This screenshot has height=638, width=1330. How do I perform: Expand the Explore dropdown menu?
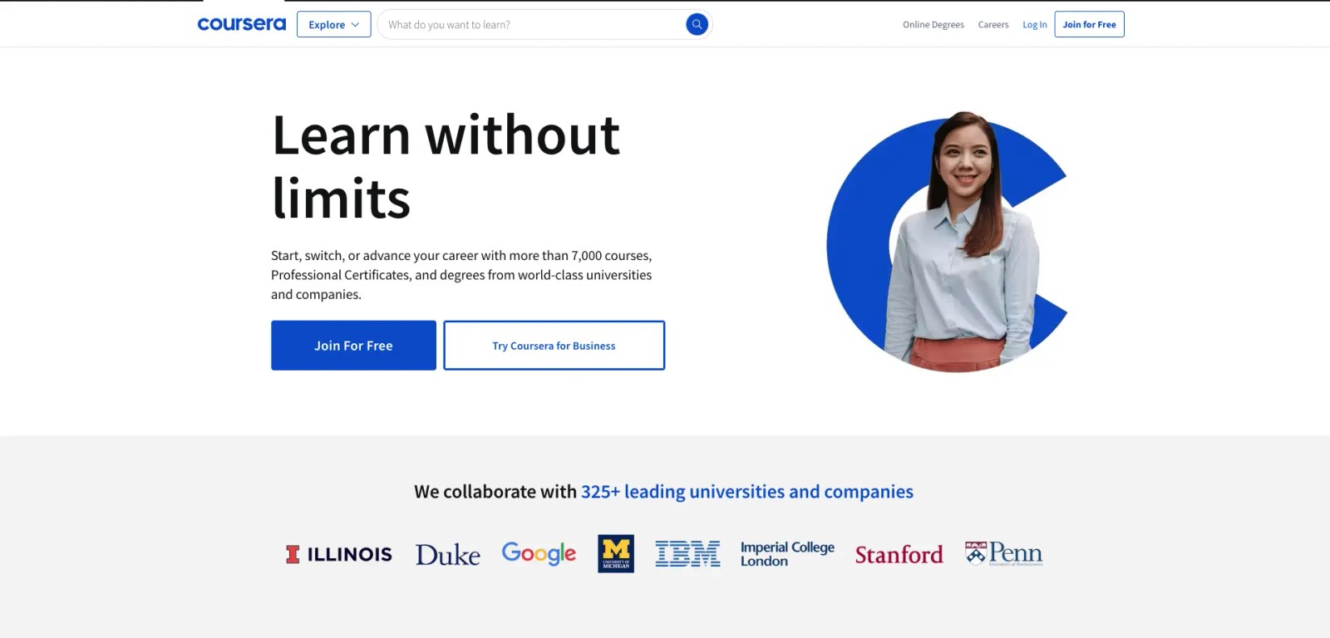(x=333, y=24)
